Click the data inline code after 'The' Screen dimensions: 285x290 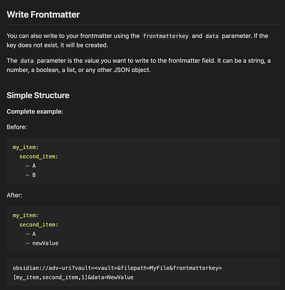(27, 61)
